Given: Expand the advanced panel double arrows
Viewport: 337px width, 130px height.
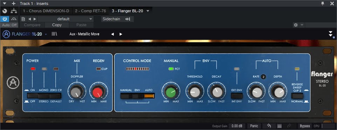Looking at the screenshot, I should click(x=330, y=34).
